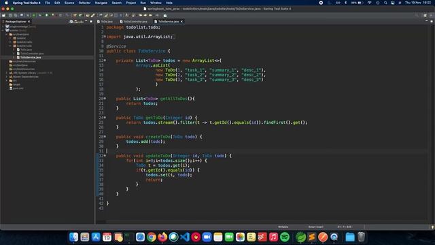Screen dimensions: 435x245
Task: Open Zoom from the dock
Action: point(207,237)
